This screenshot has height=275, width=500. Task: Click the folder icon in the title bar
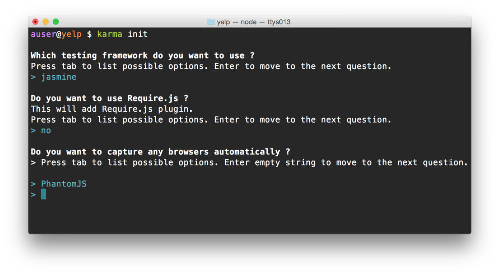pyautogui.click(x=211, y=22)
